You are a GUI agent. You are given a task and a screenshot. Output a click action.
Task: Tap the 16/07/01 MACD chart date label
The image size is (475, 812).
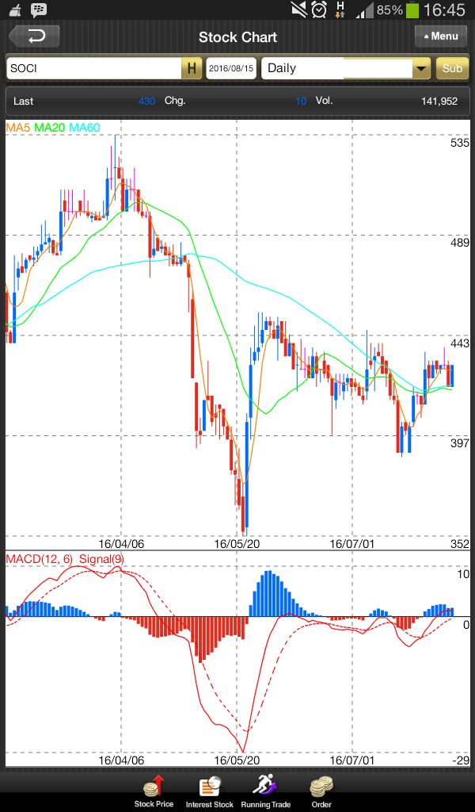(352, 760)
